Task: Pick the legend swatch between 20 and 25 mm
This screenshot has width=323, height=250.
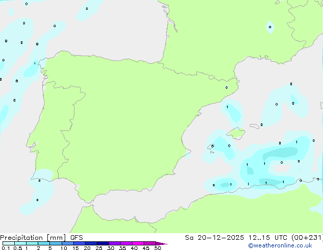Action: tap(91, 243)
